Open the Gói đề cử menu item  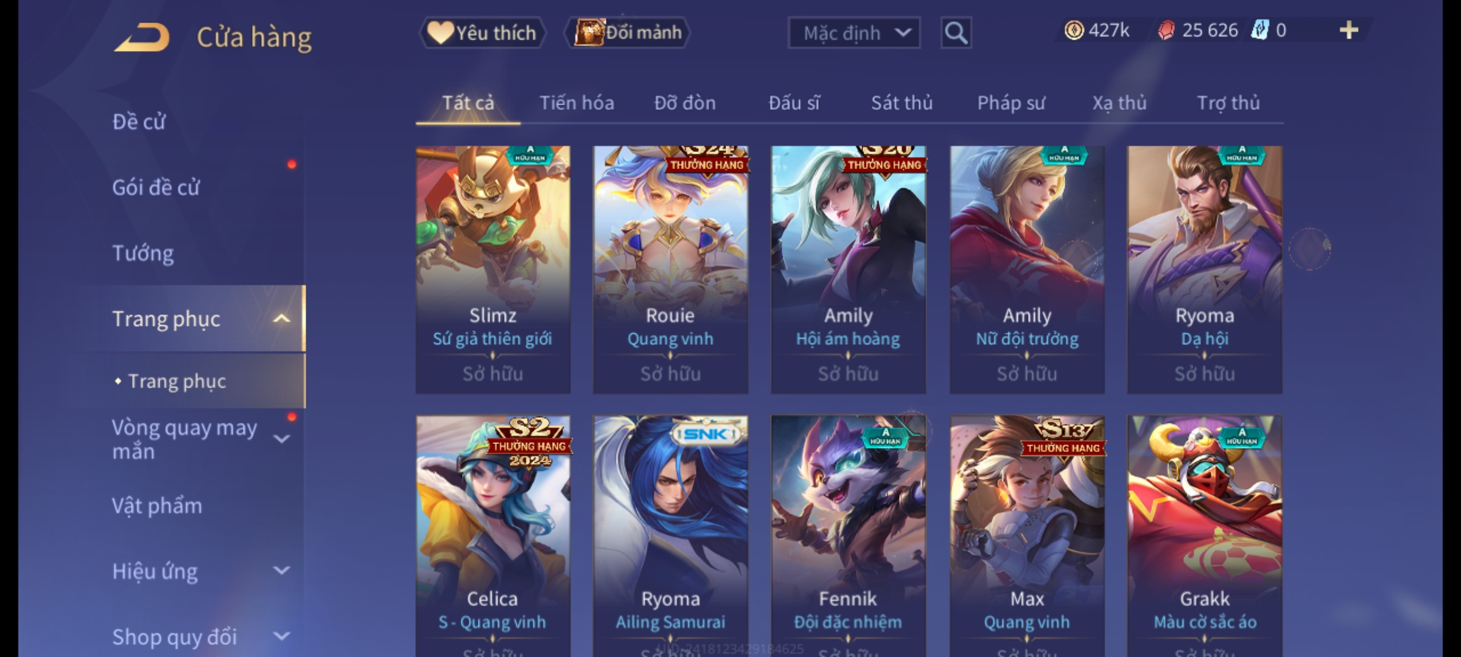[156, 187]
